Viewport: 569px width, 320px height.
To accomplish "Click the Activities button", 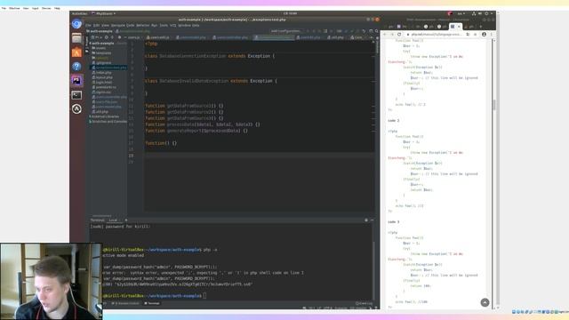I will [79, 14].
